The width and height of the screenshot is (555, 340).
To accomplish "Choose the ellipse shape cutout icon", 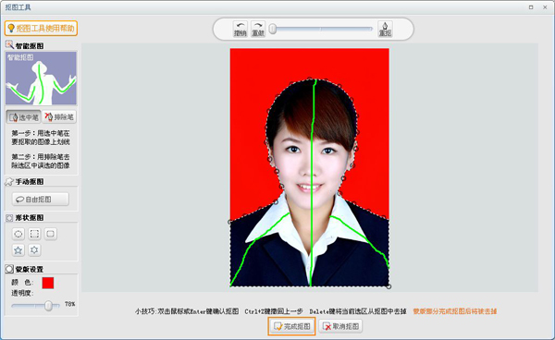I will [x=18, y=234].
